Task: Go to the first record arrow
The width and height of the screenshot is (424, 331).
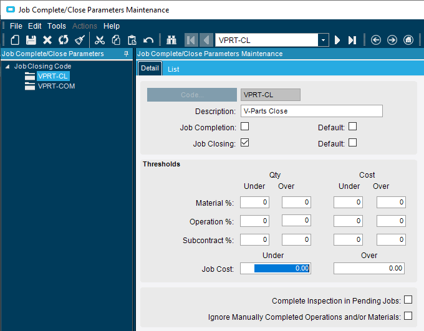Action: click(191, 40)
